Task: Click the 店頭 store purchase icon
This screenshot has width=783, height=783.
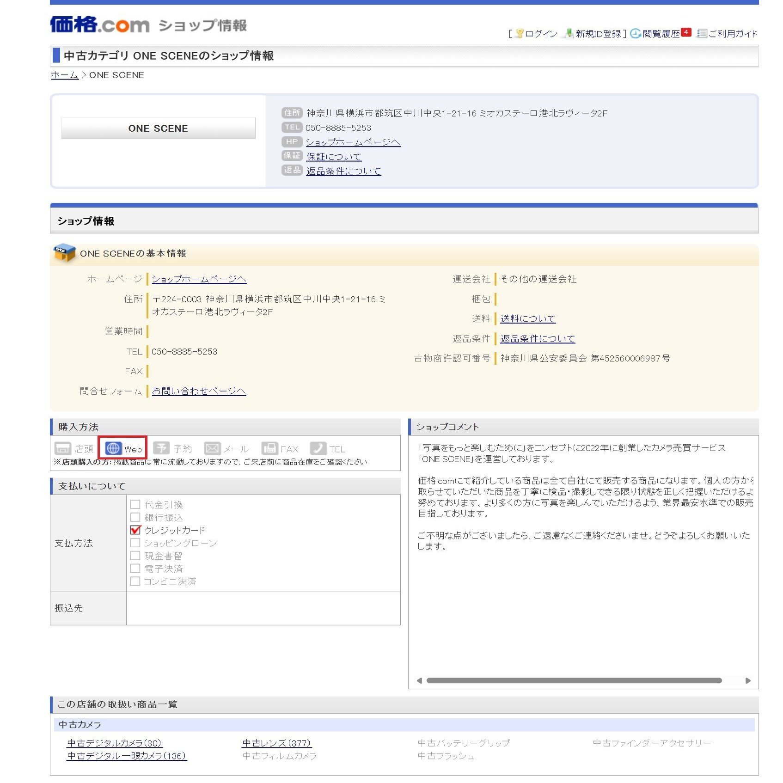Action: pyautogui.click(x=62, y=448)
